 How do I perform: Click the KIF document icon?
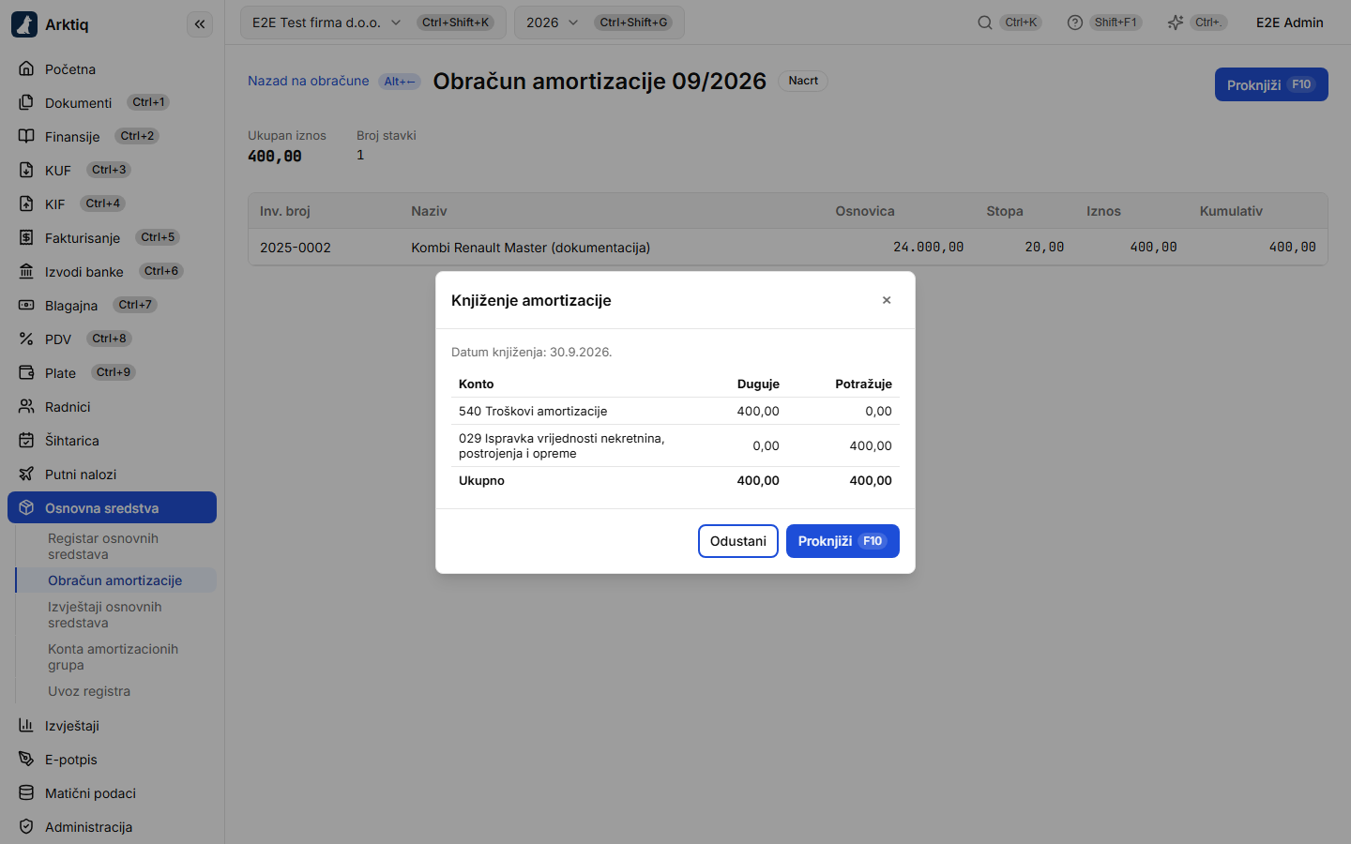point(26,203)
